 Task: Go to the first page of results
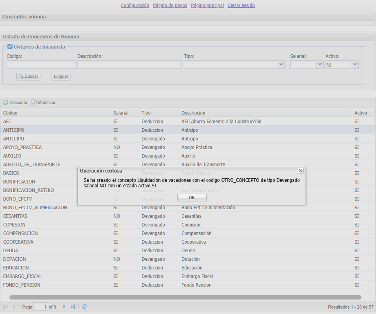pos(6,307)
